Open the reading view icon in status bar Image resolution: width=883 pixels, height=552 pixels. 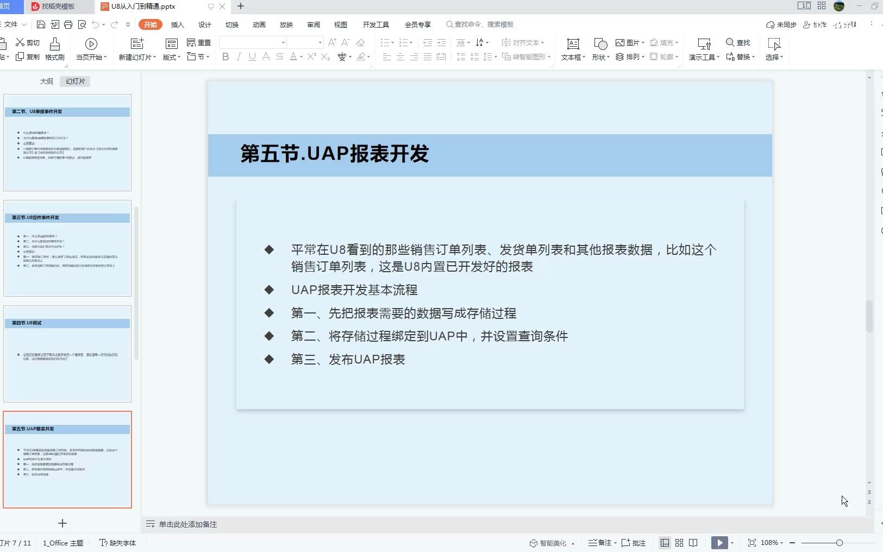tap(694, 543)
